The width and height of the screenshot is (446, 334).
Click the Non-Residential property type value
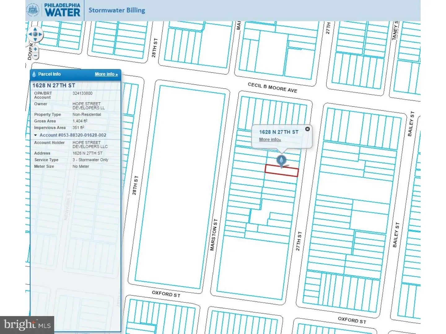[87, 114]
